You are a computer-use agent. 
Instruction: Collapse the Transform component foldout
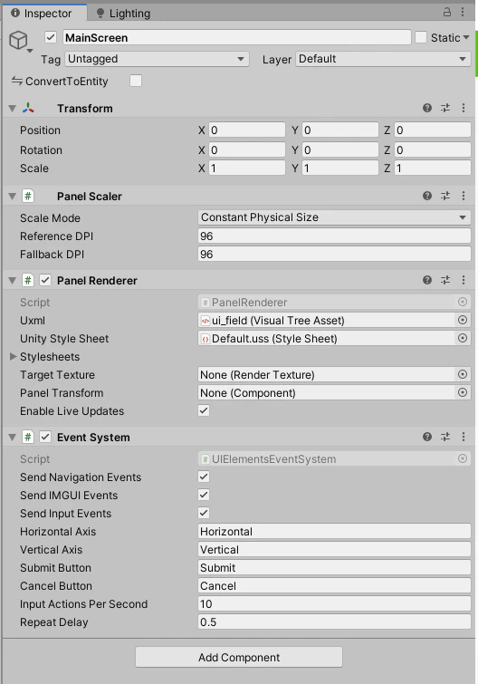tap(12, 108)
